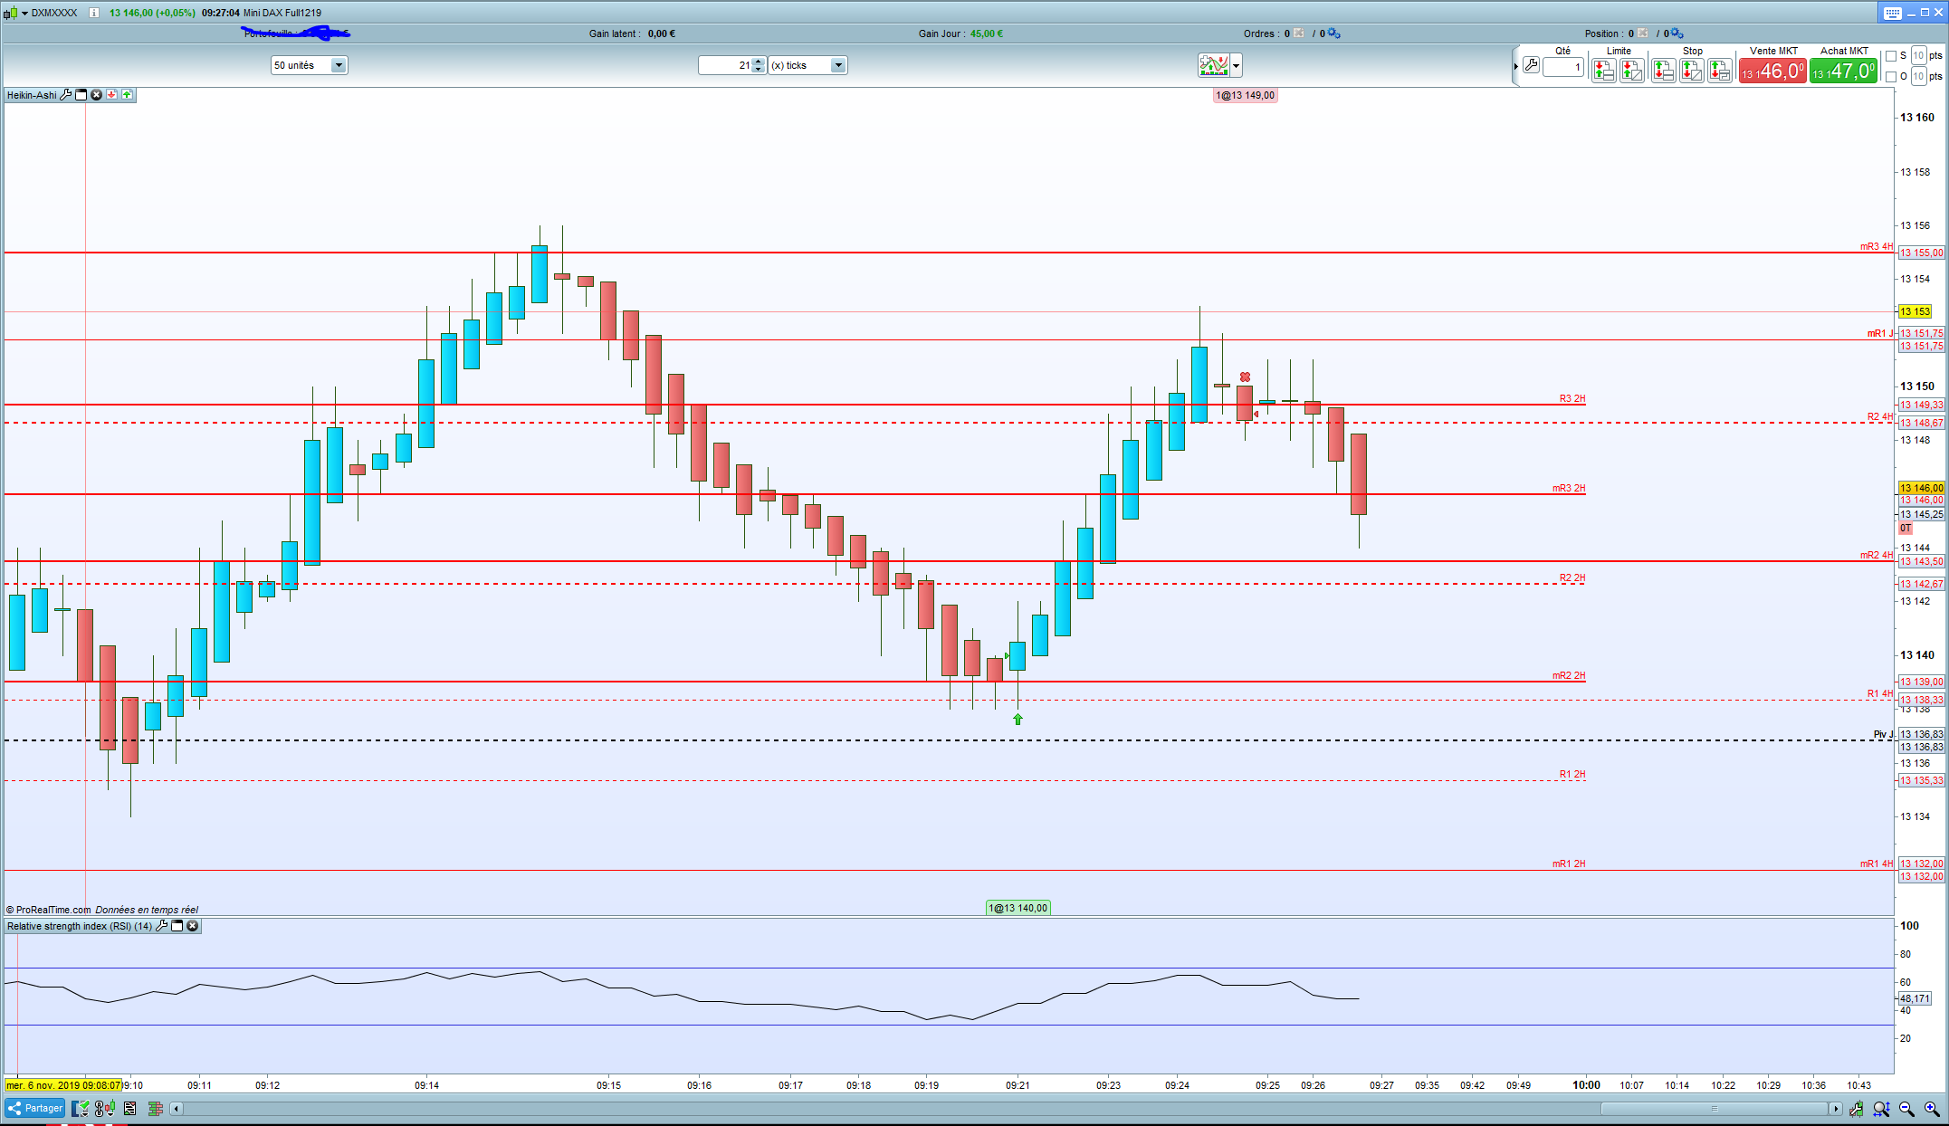1949x1126 pixels.
Task: Close the RSI indicator panel
Action: (x=193, y=926)
